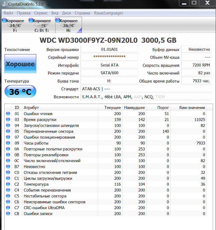Viewport: 216px width, 230px height.
Task: Click the Буфер данных value Неизвестно
Action: point(196,49)
